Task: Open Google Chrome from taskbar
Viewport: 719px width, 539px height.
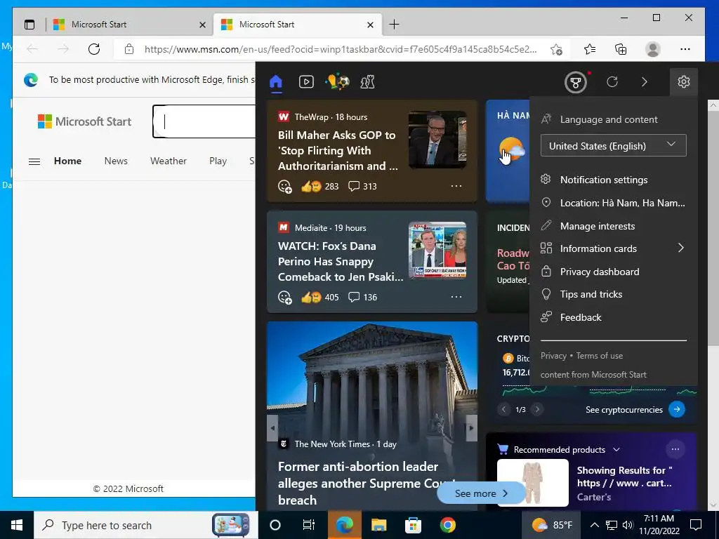Action: point(447,525)
